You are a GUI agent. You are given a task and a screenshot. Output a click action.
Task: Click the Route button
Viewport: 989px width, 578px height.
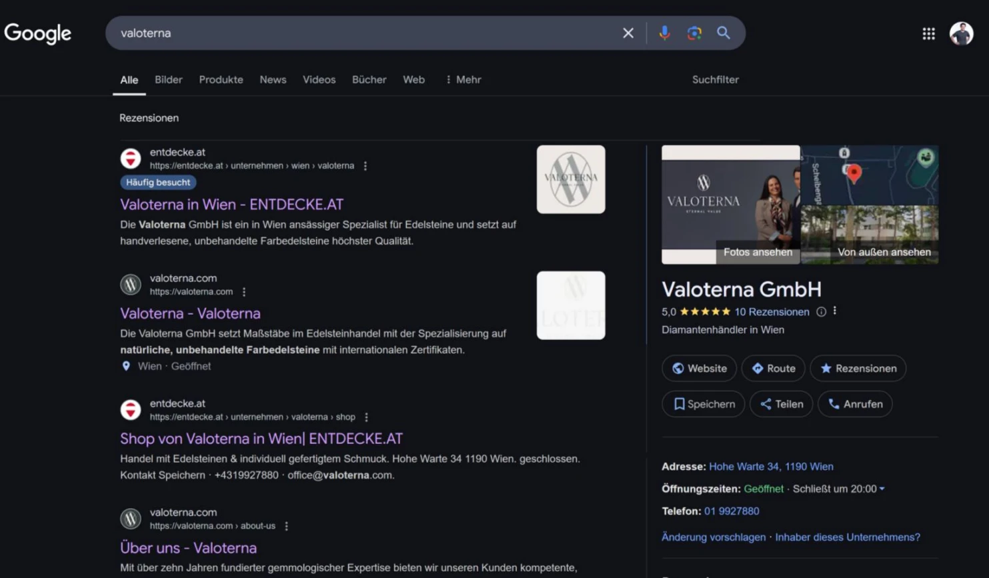773,368
